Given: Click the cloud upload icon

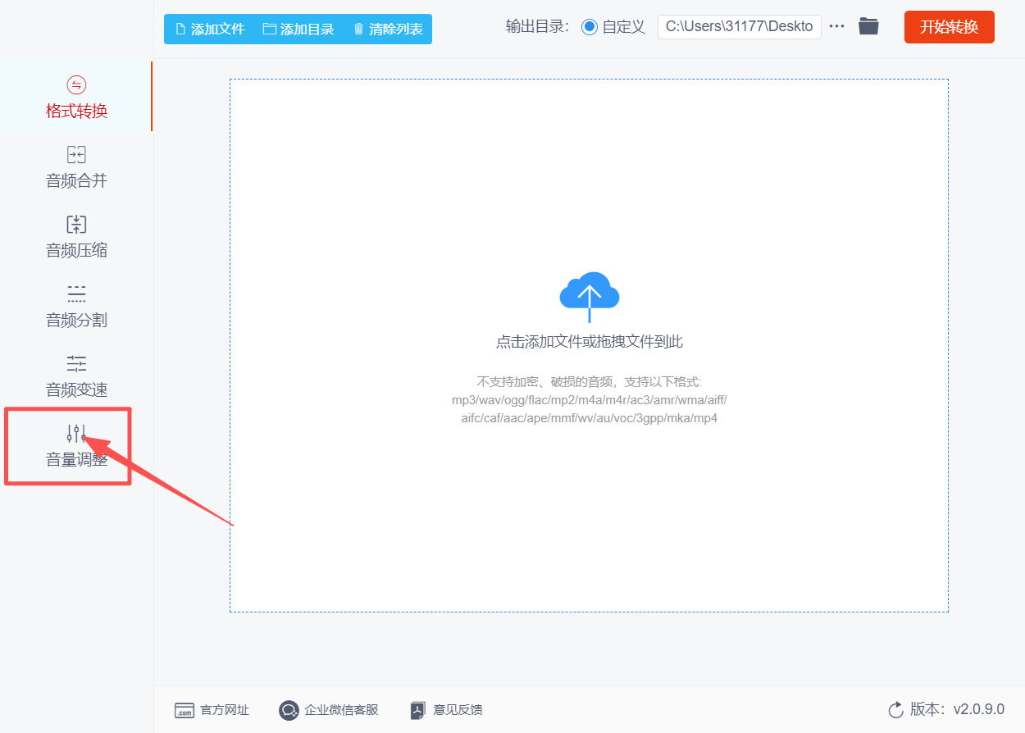Looking at the screenshot, I should coord(589,296).
